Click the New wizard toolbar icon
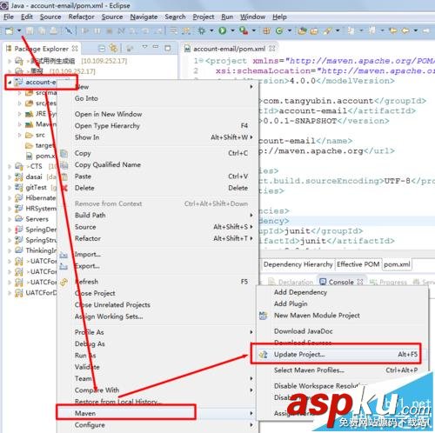Screen dimensions: 435x433 pos(9,30)
